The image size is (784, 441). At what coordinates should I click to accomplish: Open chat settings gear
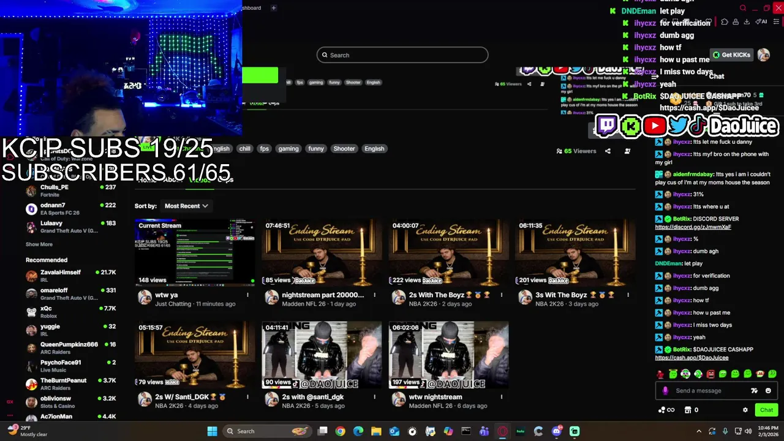(745, 410)
